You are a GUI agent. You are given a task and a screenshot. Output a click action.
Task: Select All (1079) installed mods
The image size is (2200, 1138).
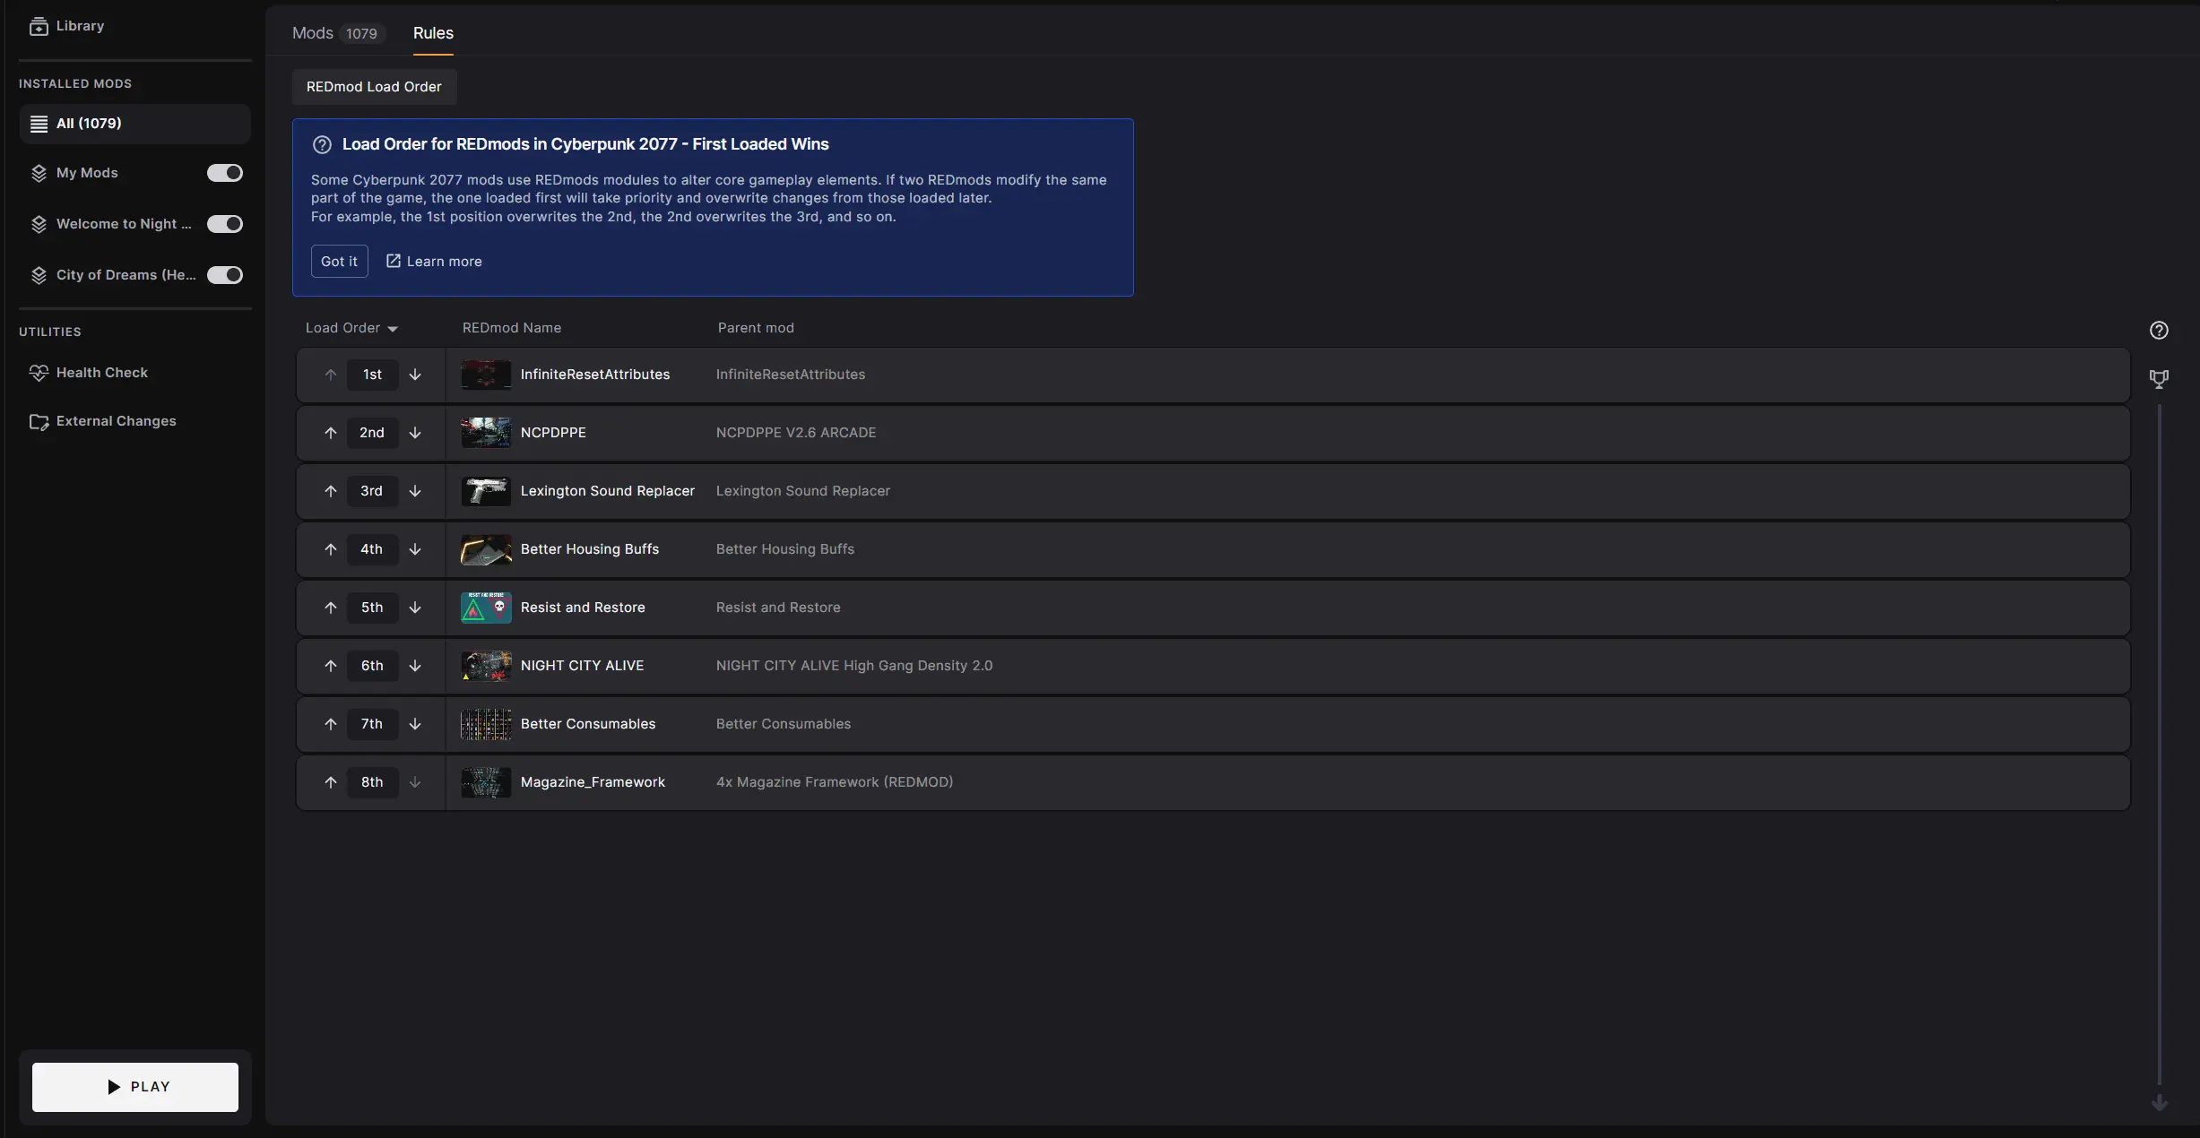tap(134, 124)
